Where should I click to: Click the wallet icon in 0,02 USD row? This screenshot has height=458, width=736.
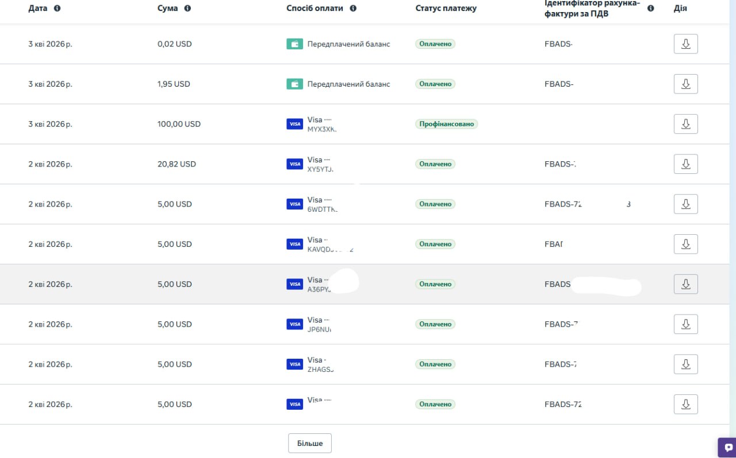click(294, 44)
